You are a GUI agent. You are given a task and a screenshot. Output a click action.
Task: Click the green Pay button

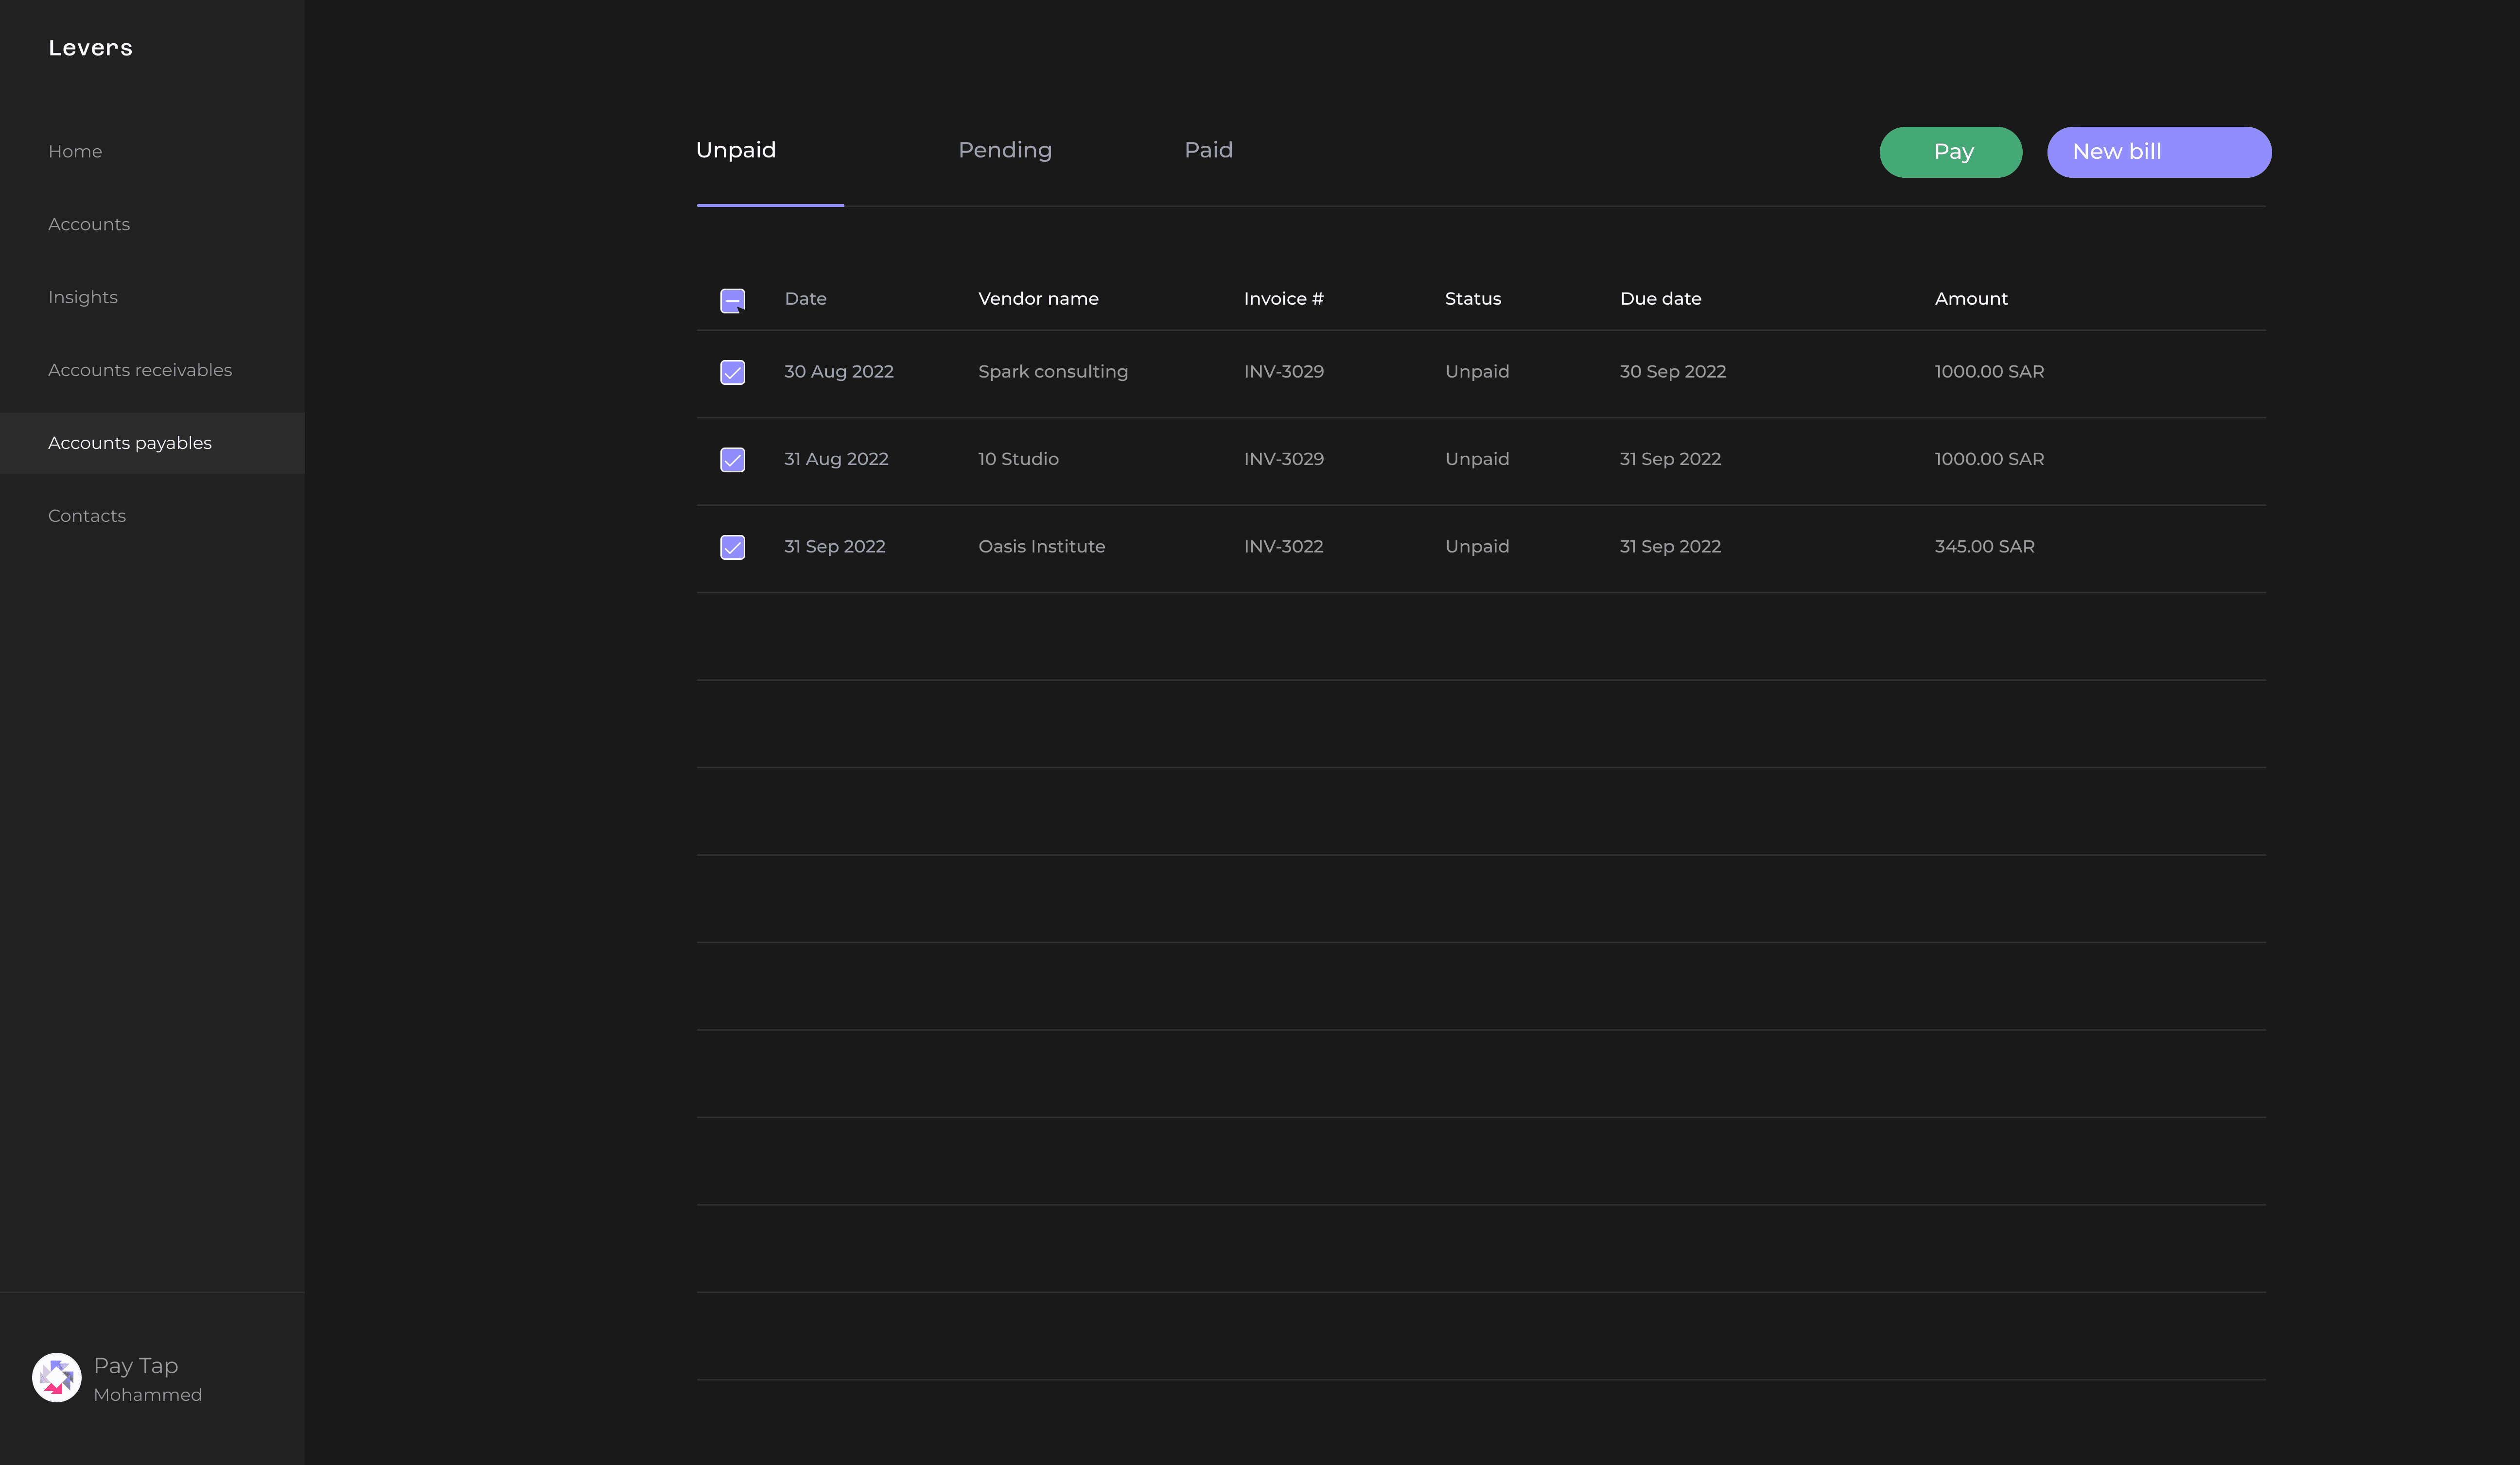coord(1951,152)
